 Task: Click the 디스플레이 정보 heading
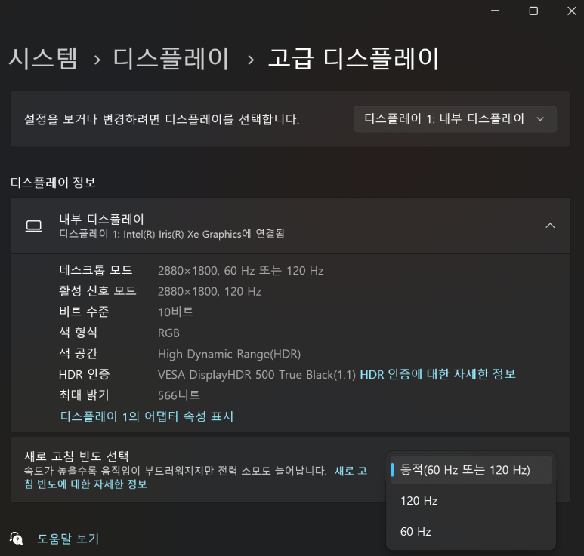[x=53, y=183]
